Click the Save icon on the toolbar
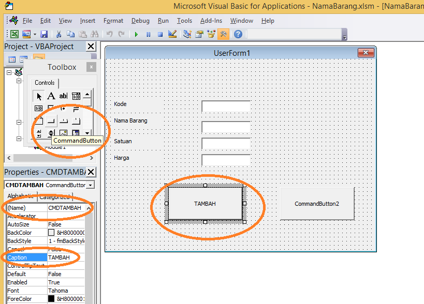 (x=44, y=34)
